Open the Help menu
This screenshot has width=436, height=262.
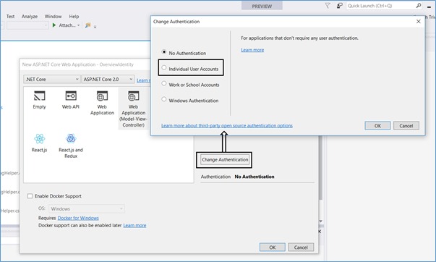(x=74, y=17)
